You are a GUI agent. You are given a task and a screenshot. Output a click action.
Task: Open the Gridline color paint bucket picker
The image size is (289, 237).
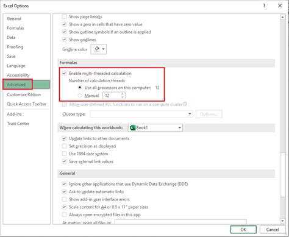point(99,49)
